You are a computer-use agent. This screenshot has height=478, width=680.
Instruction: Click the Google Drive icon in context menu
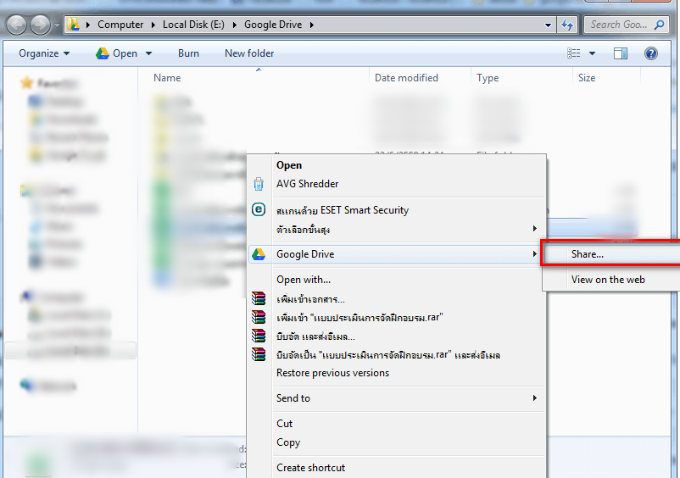point(259,254)
